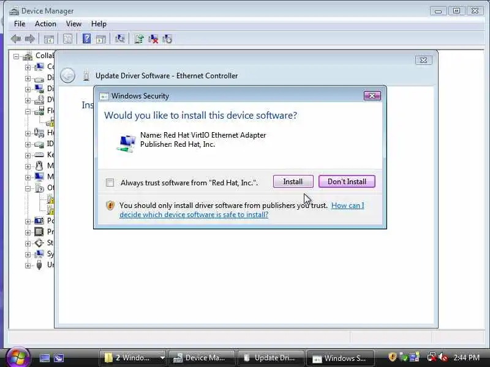Viewport: 490px width, 367px height.
Task: Open the Help menu
Action: (x=99, y=24)
